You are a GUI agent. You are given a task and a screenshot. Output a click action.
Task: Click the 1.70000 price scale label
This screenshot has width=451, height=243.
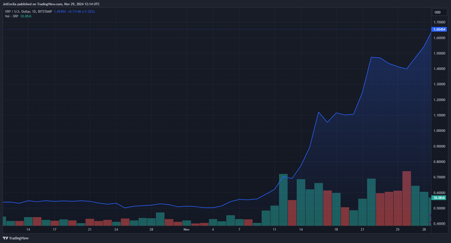(x=439, y=22)
